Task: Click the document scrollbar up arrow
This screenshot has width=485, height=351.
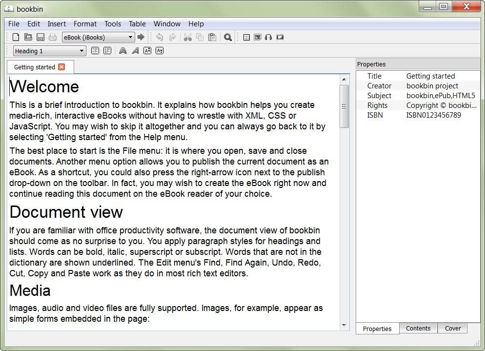Action: [344, 80]
